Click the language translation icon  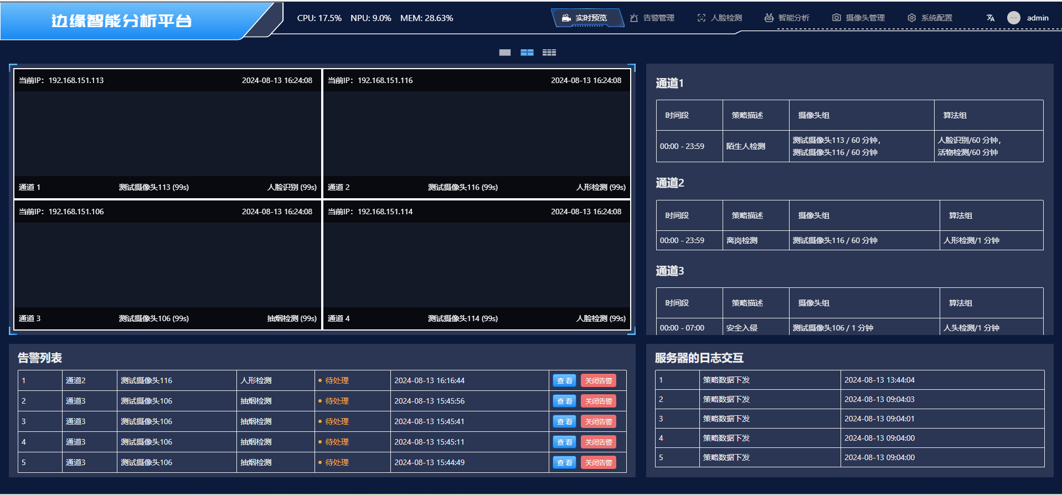tap(991, 18)
